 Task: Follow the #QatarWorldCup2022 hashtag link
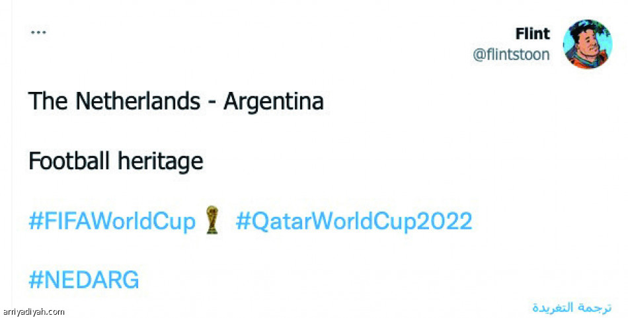tap(354, 221)
